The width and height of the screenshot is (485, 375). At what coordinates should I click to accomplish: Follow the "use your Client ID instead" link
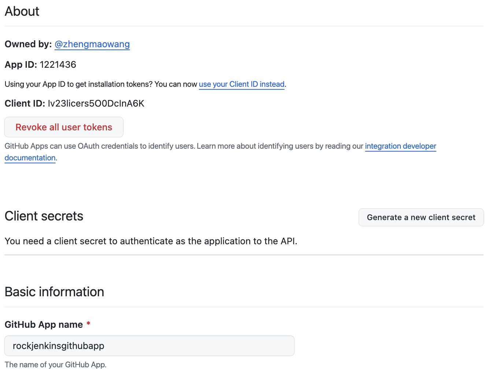coord(241,84)
